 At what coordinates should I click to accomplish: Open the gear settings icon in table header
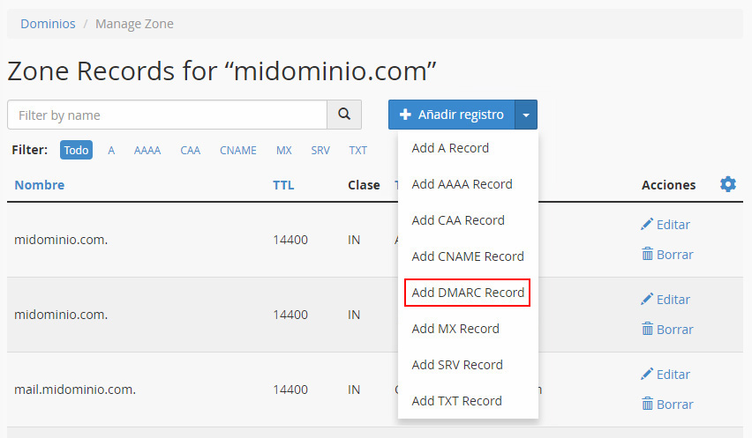pyautogui.click(x=727, y=184)
